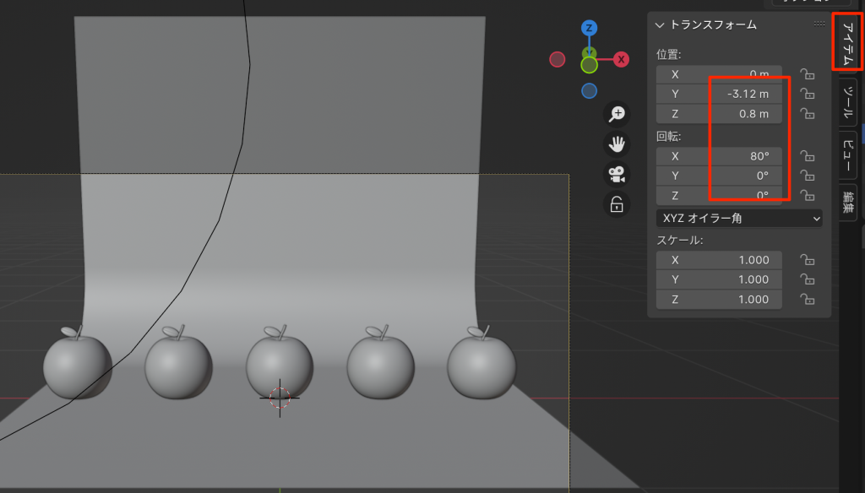865x493 pixels.
Task: Click the lock camera to view padlock
Action: (x=617, y=203)
